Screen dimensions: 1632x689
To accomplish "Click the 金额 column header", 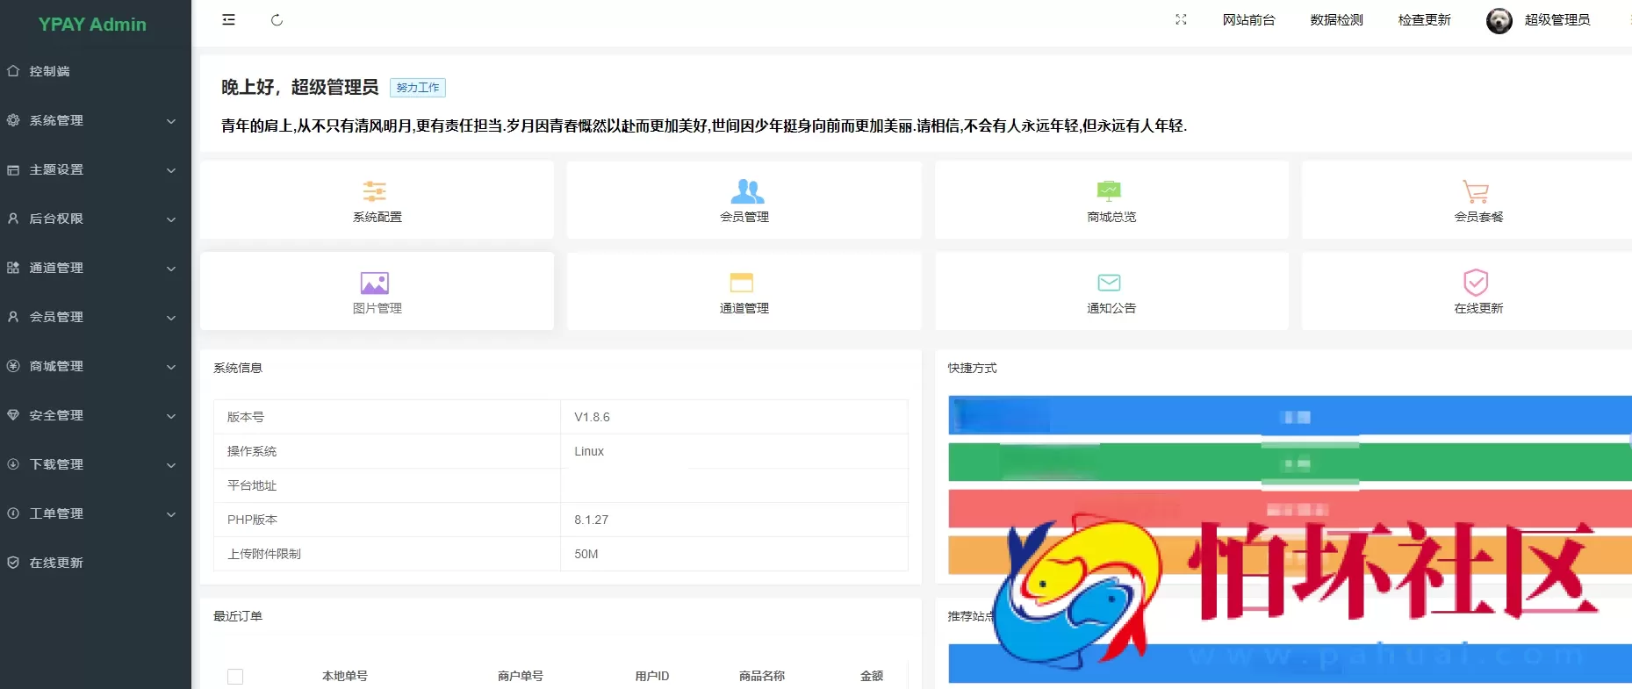I will pos(871,676).
